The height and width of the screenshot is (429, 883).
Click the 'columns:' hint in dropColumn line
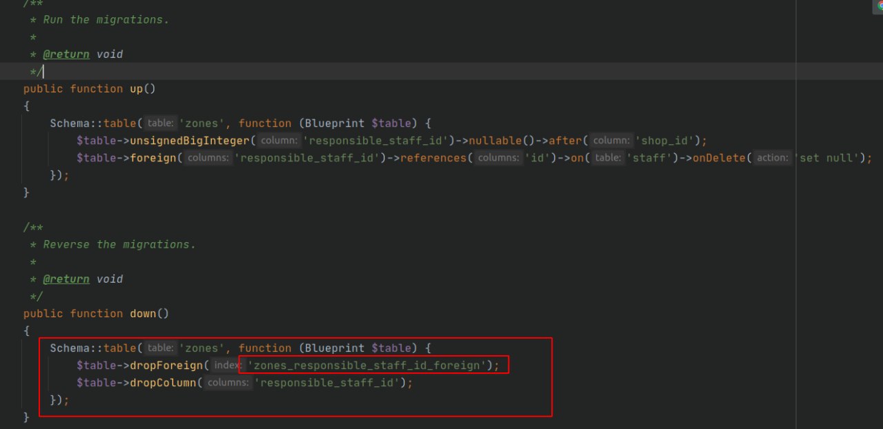[228, 382]
